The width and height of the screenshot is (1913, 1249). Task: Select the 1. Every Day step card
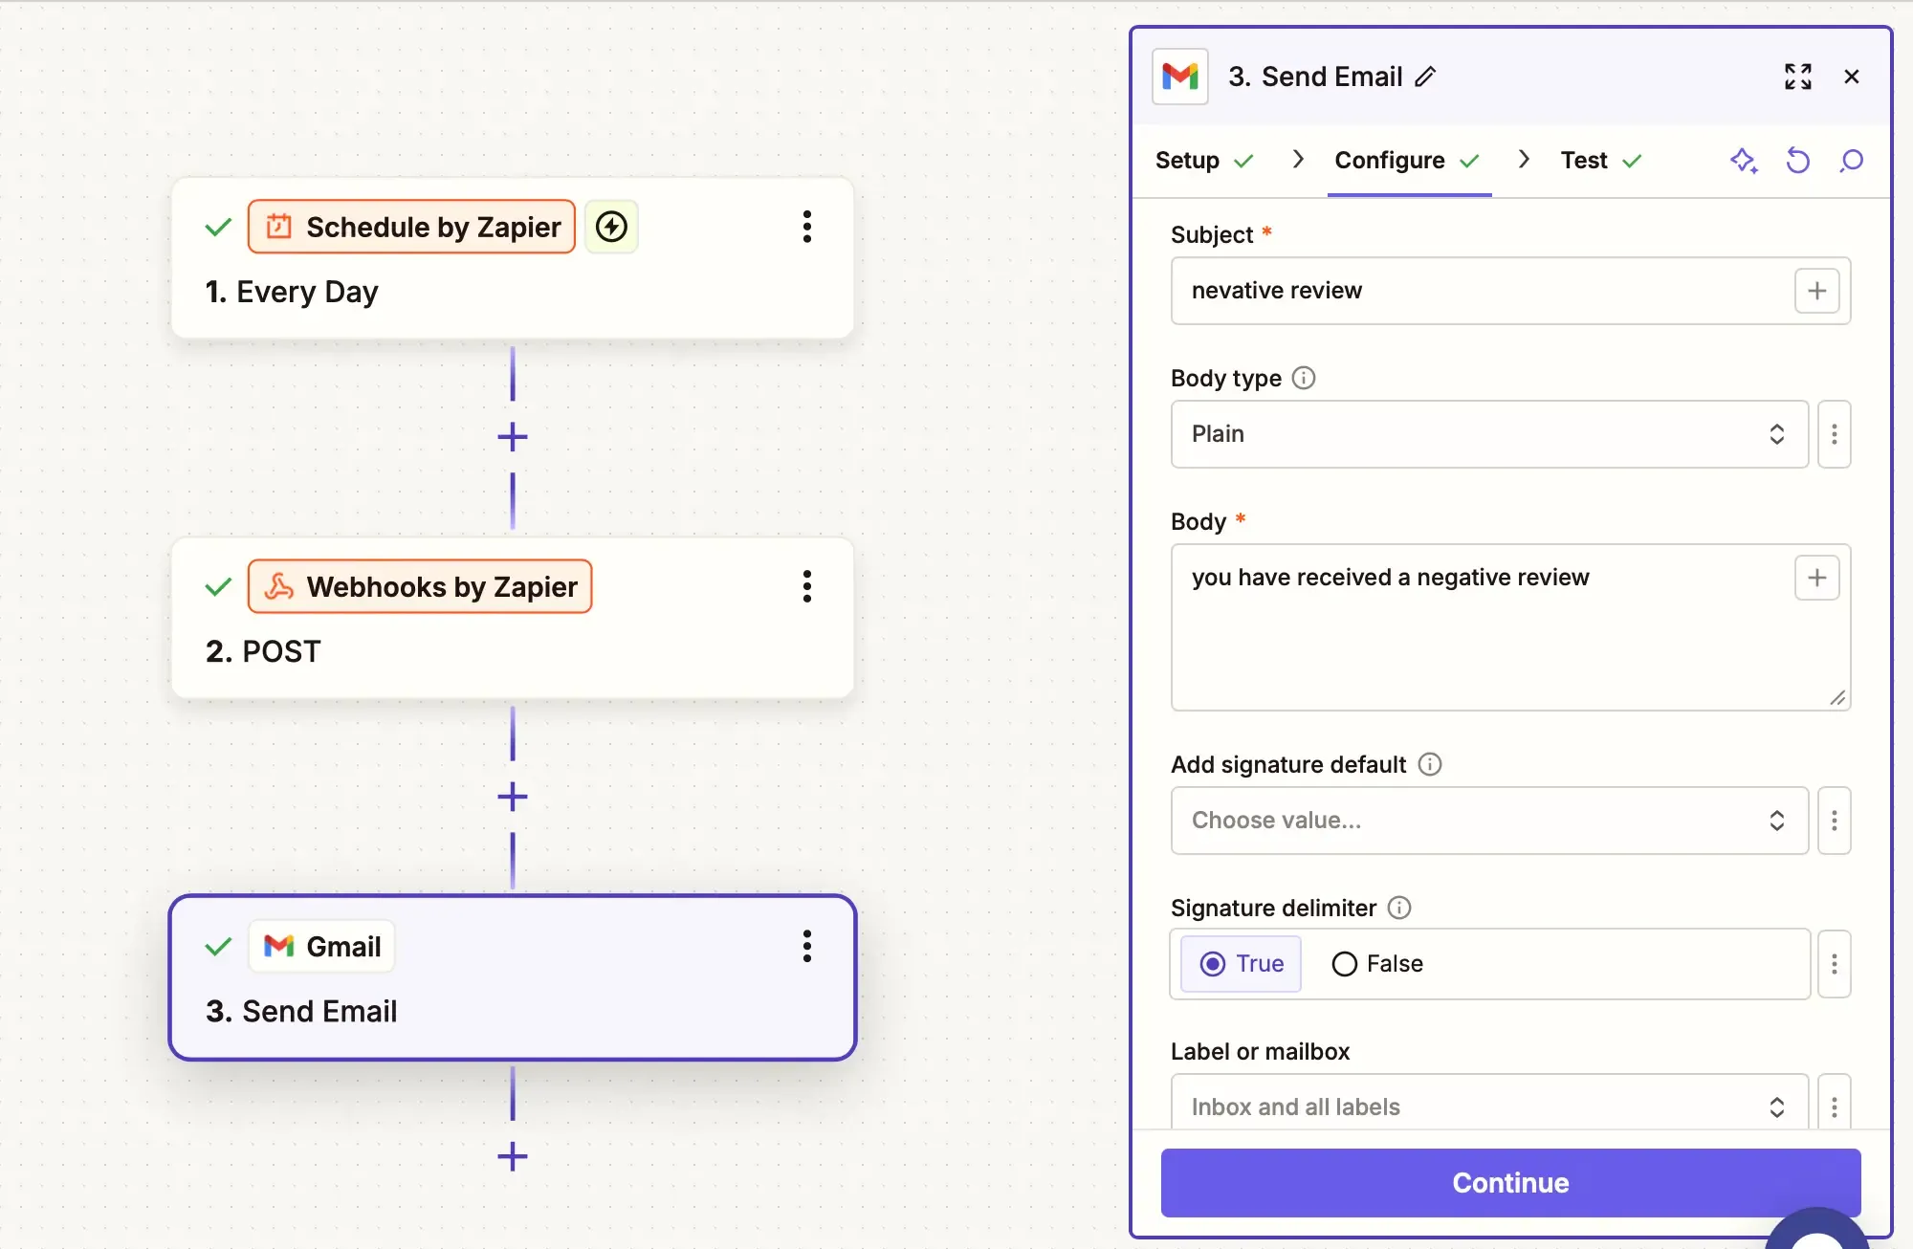pos(513,258)
